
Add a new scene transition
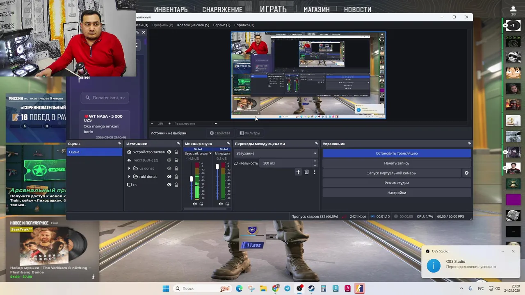coord(298,172)
